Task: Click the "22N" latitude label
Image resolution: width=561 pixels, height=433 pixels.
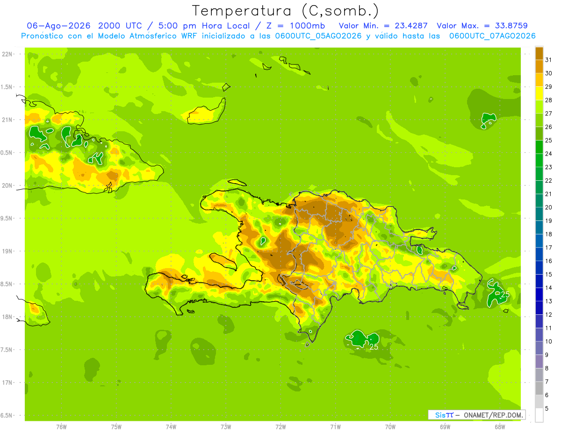Action: coord(6,54)
